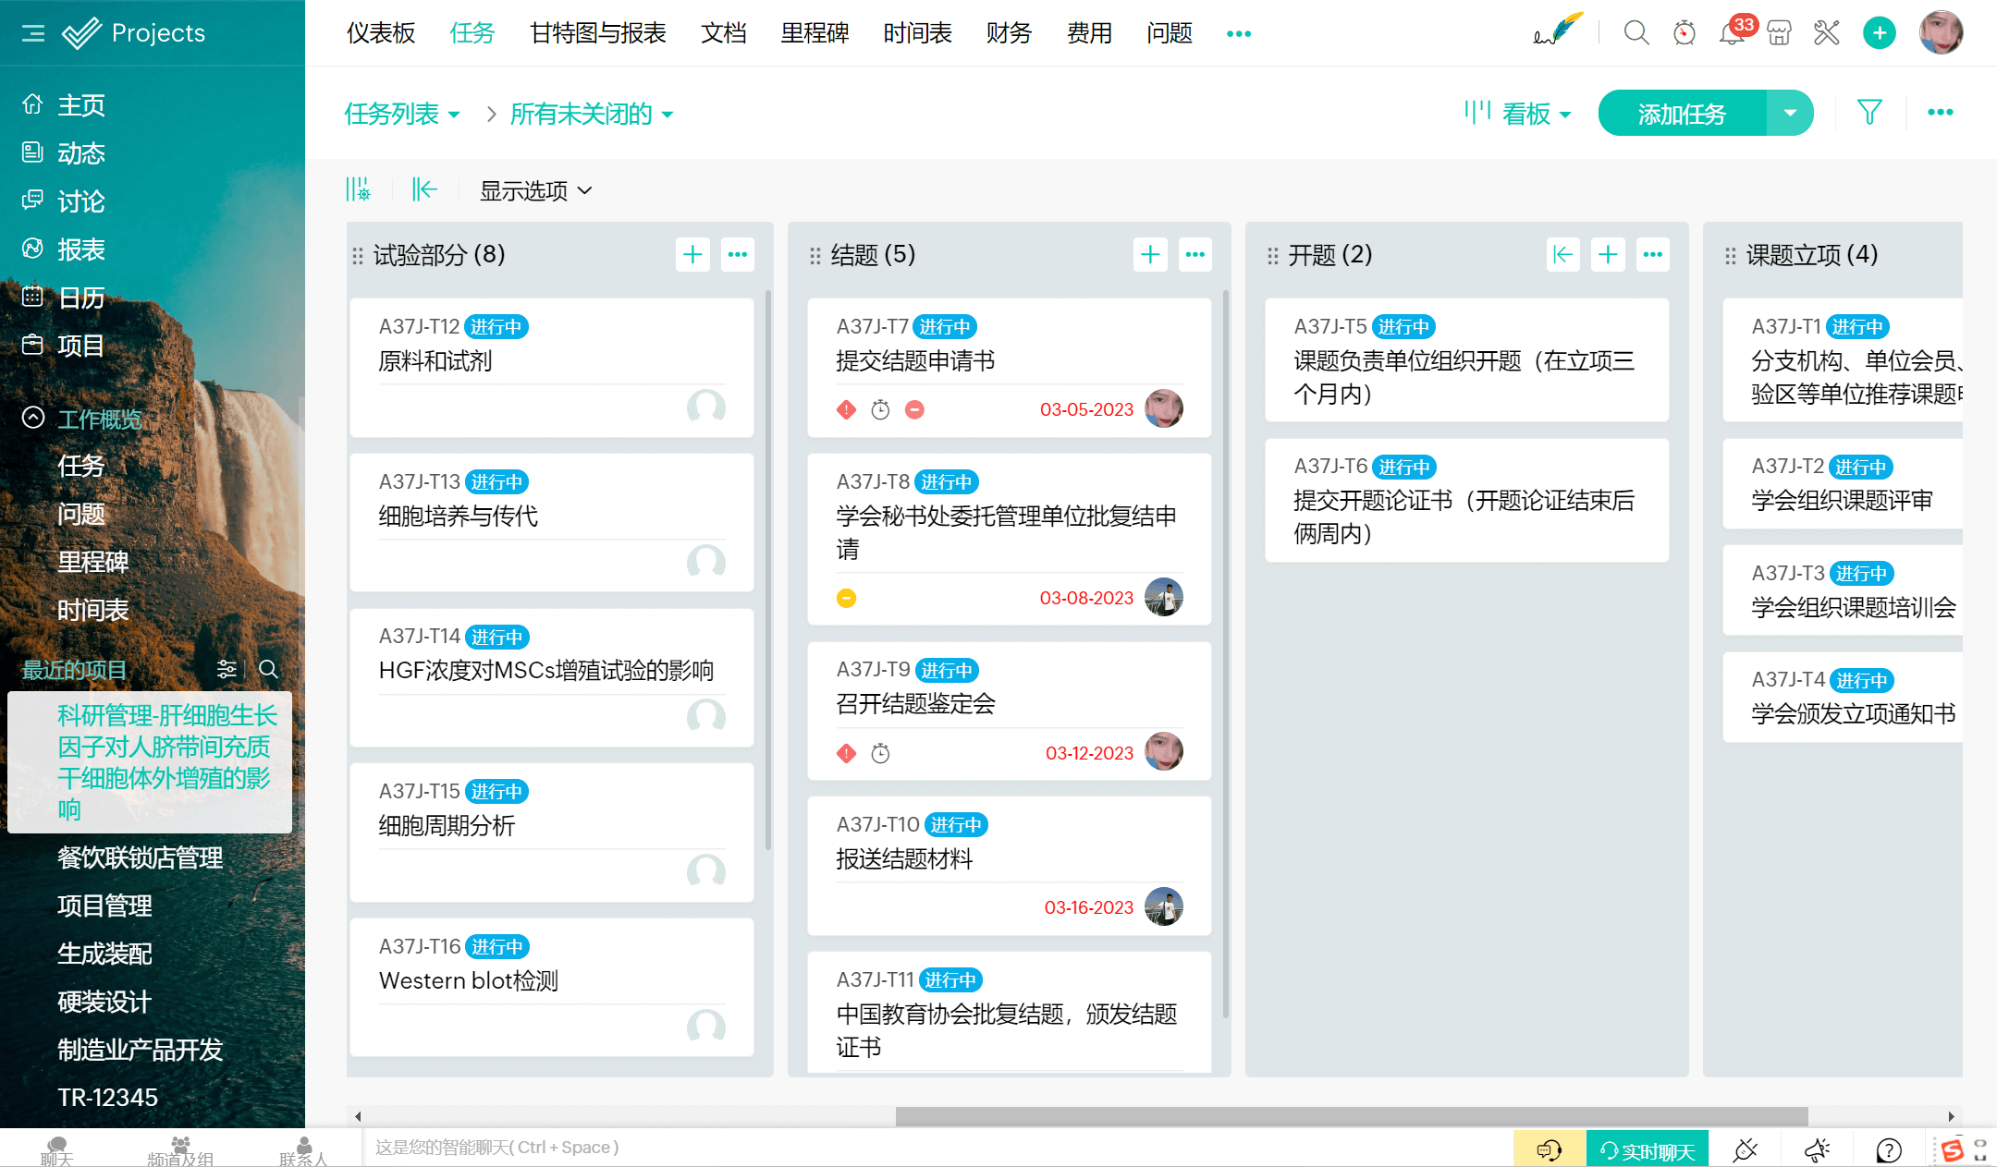
Task: Open the search icon in top bar
Action: click(1636, 32)
